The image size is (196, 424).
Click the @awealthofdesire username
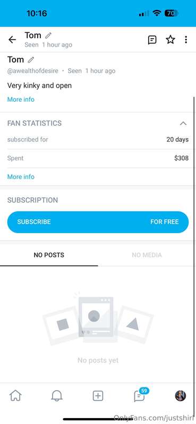coord(33,71)
